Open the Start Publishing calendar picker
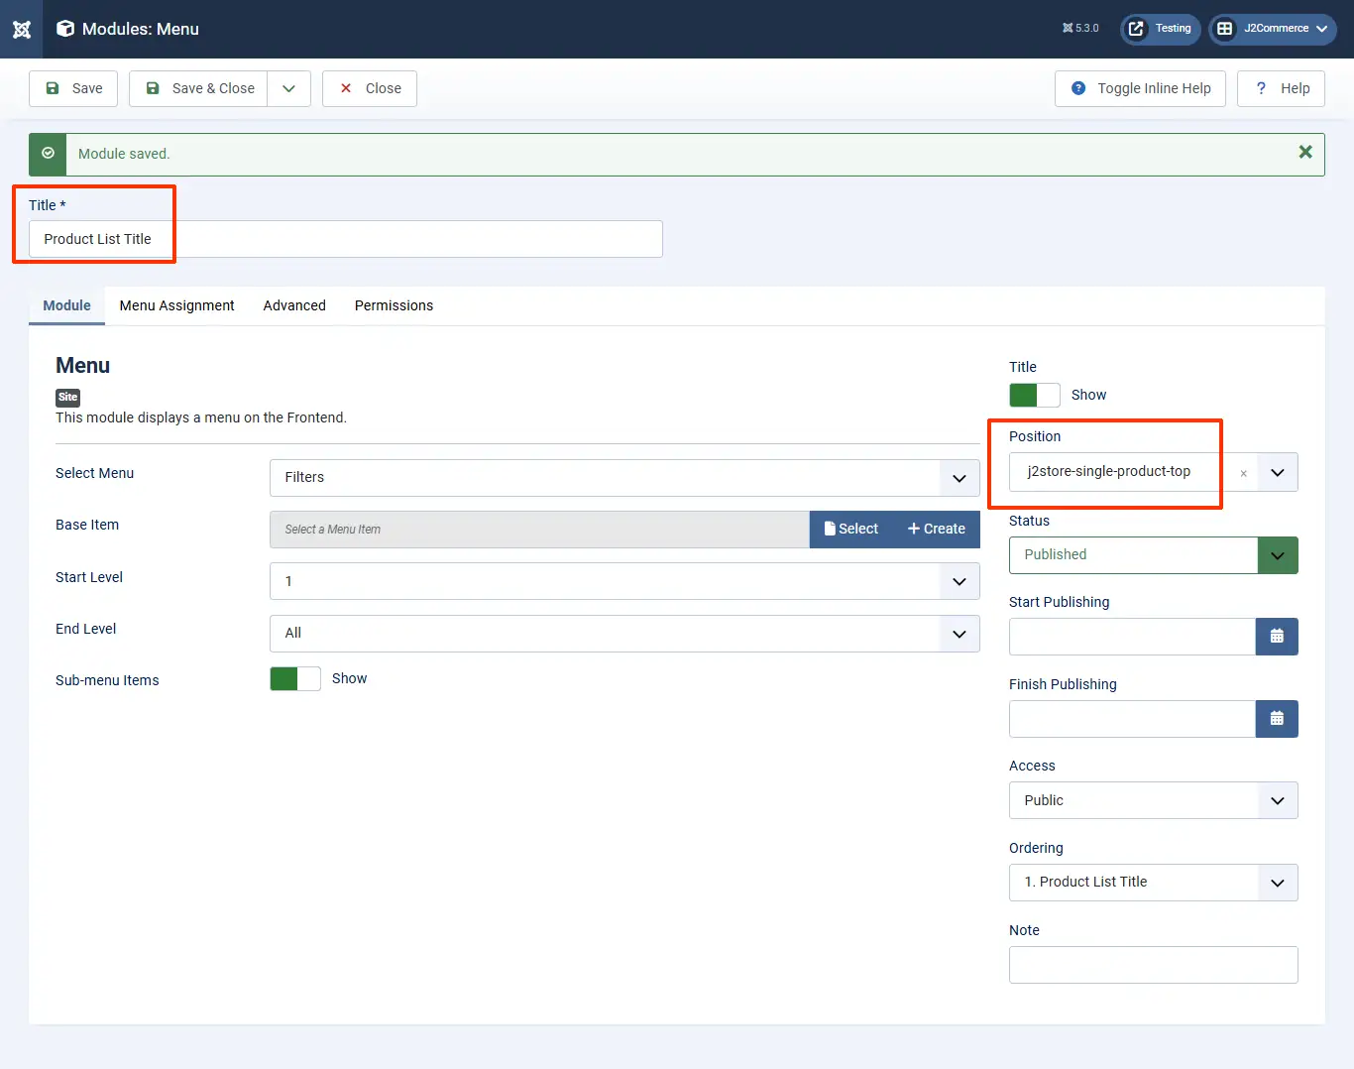1354x1069 pixels. pyautogui.click(x=1277, y=637)
